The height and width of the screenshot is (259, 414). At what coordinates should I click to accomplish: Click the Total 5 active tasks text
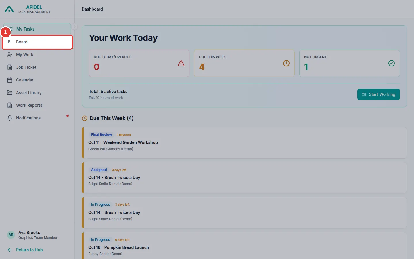[108, 92]
